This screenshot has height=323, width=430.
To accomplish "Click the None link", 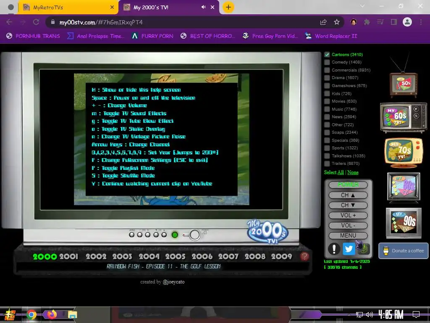I will click(x=353, y=172).
